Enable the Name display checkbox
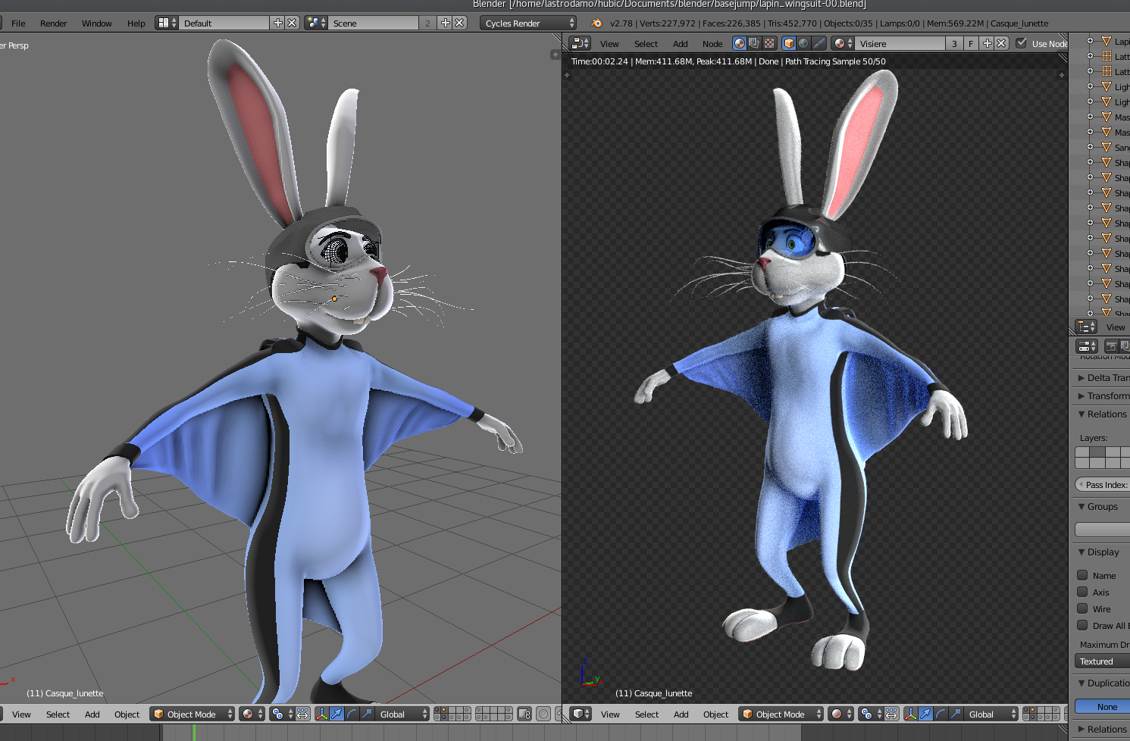 pyautogui.click(x=1082, y=575)
